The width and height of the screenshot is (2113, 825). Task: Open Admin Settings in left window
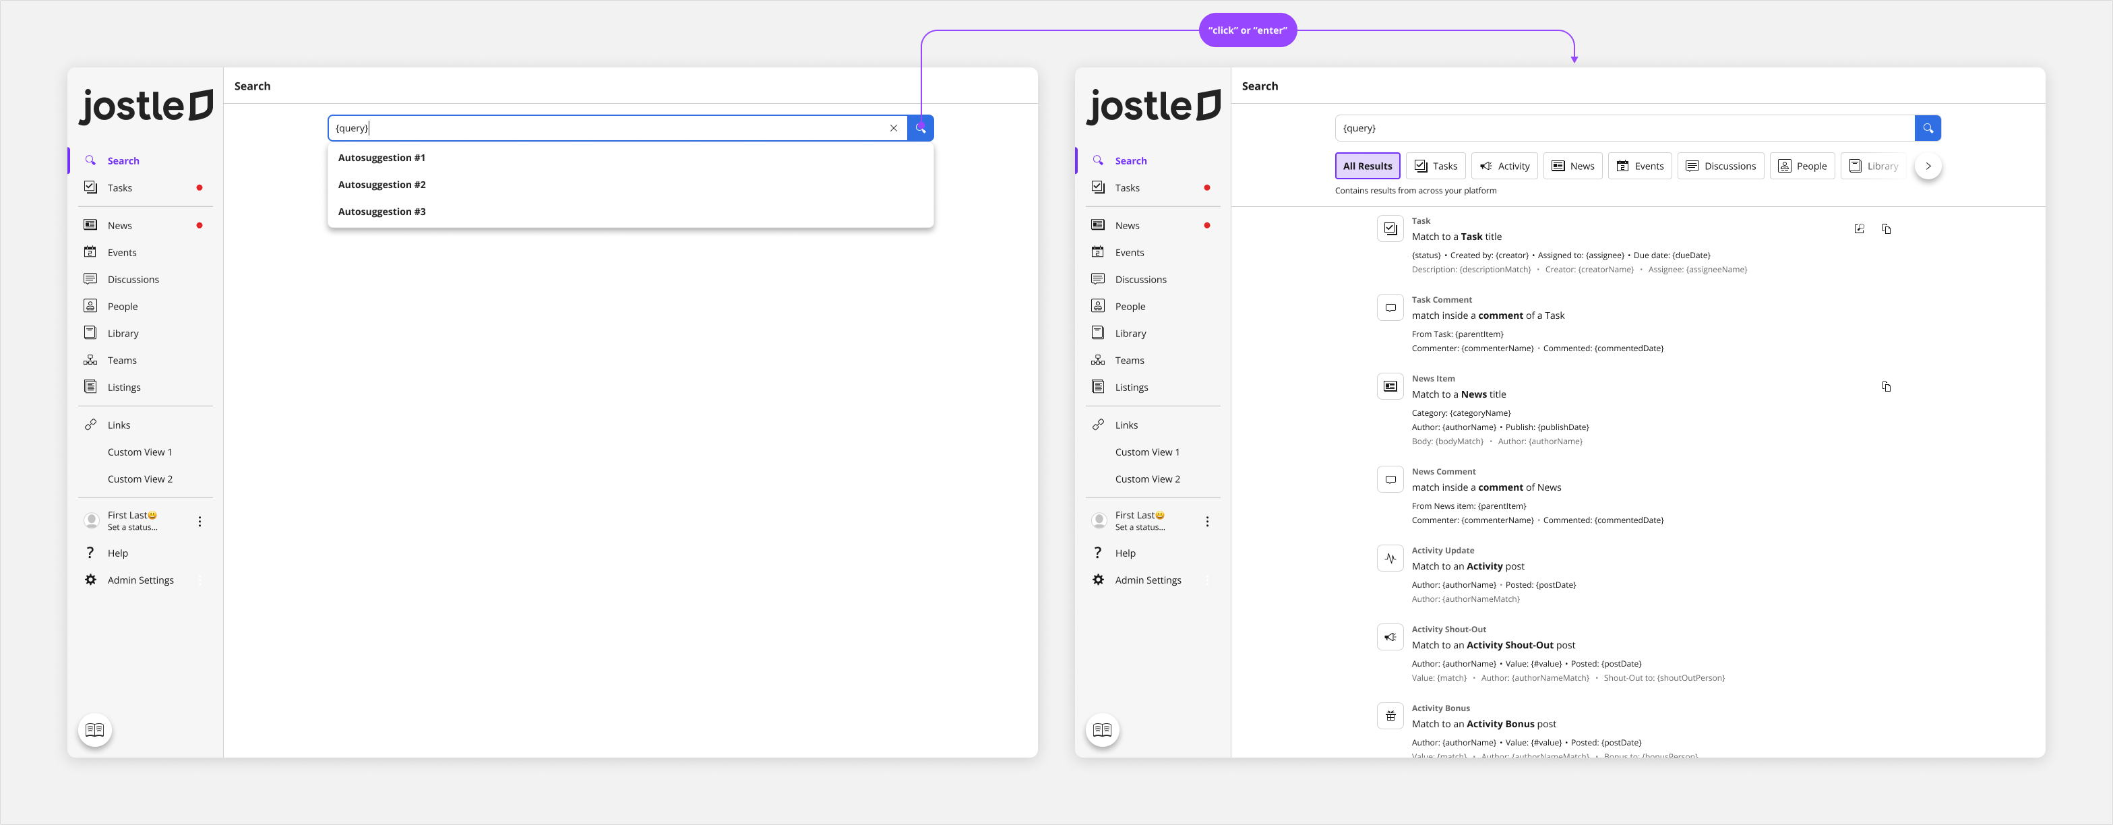(x=145, y=580)
